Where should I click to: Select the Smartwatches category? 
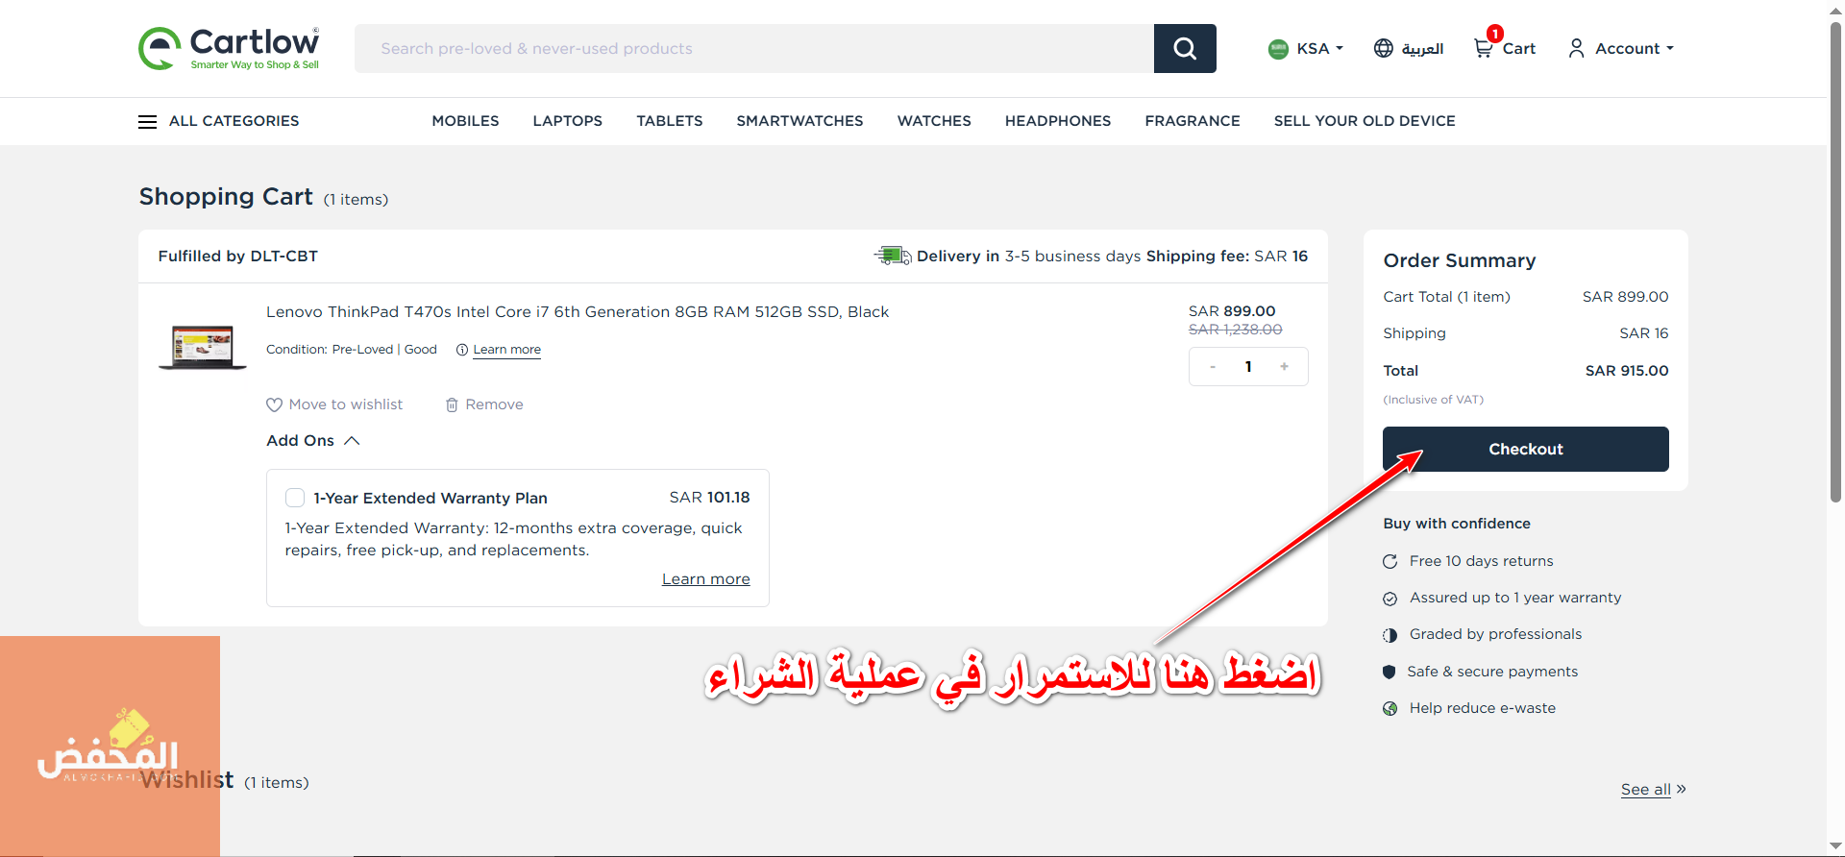(x=800, y=121)
